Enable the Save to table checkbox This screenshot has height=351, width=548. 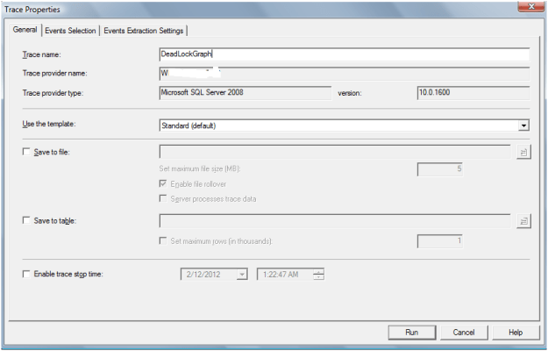(x=26, y=221)
